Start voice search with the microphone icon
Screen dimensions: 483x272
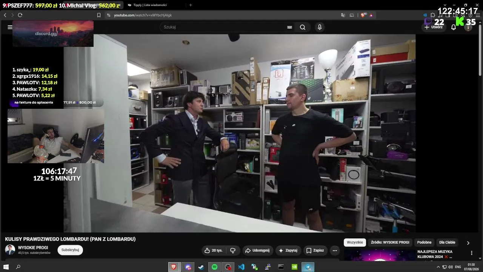click(x=320, y=27)
